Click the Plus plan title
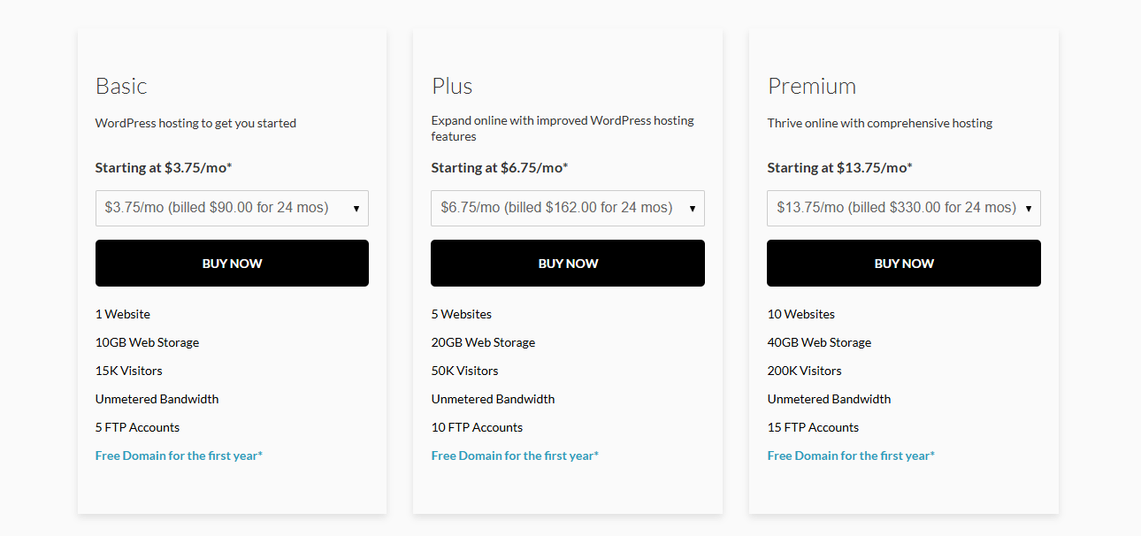Viewport: 1141px width, 536px height. click(x=452, y=86)
